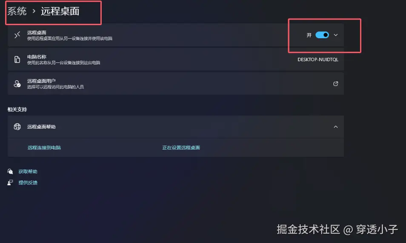Click the 电脑名称 document icon
The height and width of the screenshot is (243, 406).
(17, 59)
